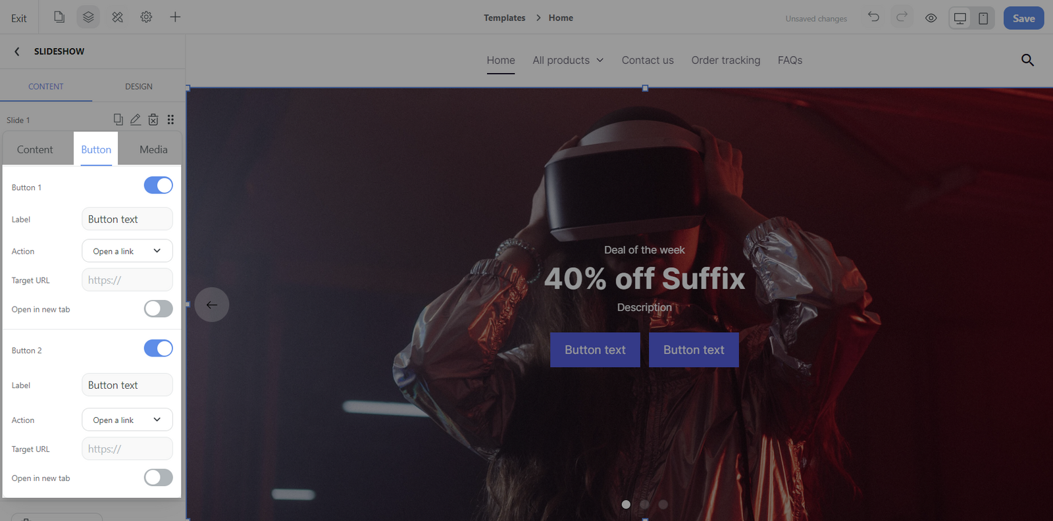Select the slide Button tab
The width and height of the screenshot is (1053, 521).
point(96,149)
